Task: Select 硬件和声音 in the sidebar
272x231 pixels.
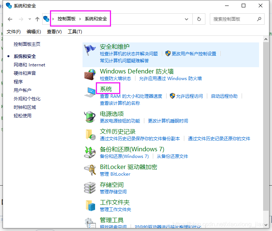Action: [25, 73]
